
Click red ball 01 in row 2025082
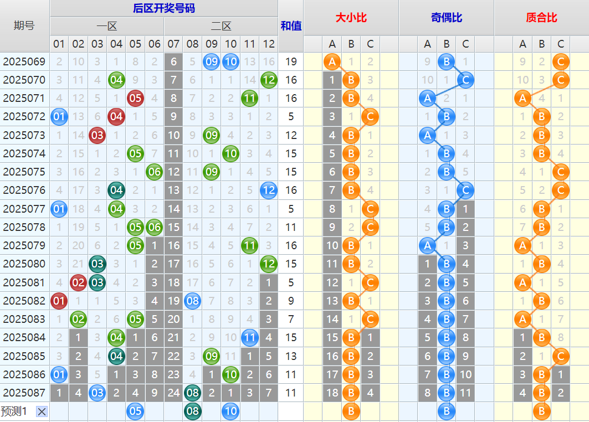point(59,301)
